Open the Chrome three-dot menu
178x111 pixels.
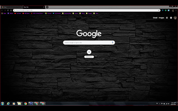click(176, 10)
